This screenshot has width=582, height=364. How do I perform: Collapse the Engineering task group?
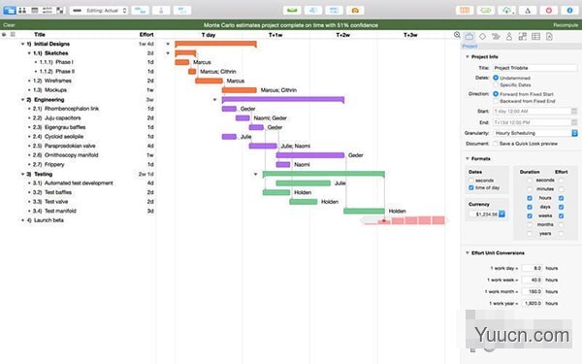22,100
